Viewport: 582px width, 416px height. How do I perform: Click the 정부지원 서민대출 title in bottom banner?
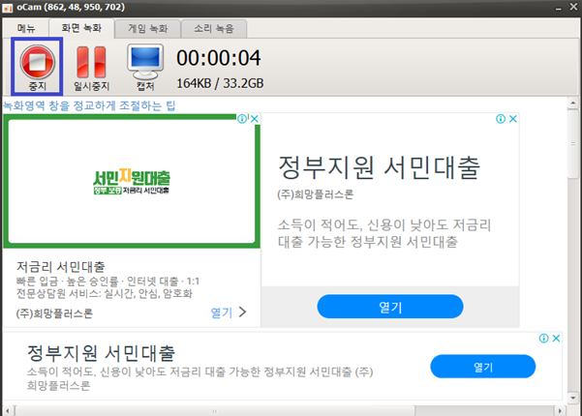click(101, 353)
